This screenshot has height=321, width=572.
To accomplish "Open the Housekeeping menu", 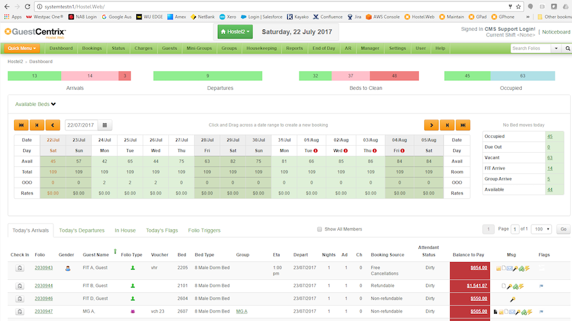I will 261,48.
